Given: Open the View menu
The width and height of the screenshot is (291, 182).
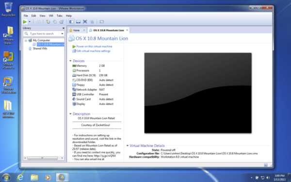Looking at the screenshot, I should pos(42,16).
